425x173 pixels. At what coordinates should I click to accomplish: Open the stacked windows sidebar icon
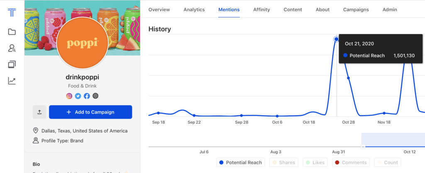pyautogui.click(x=12, y=64)
